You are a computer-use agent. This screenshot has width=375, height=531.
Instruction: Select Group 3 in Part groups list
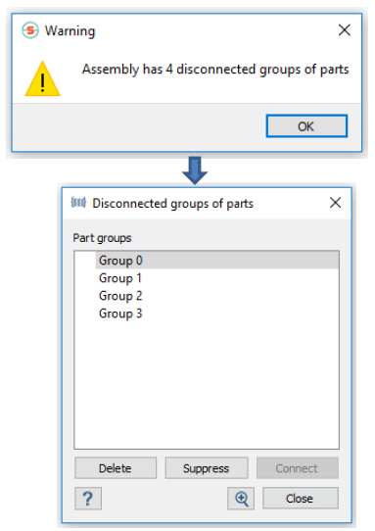click(x=217, y=314)
